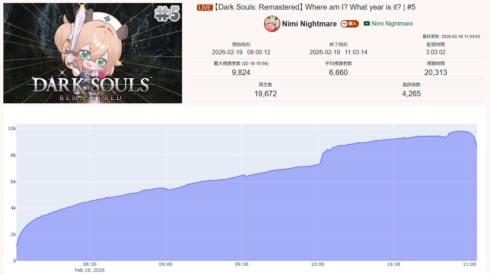Screen dimensions: 490x274
Task: Click the 開始時刻 label
Action: tap(241, 44)
